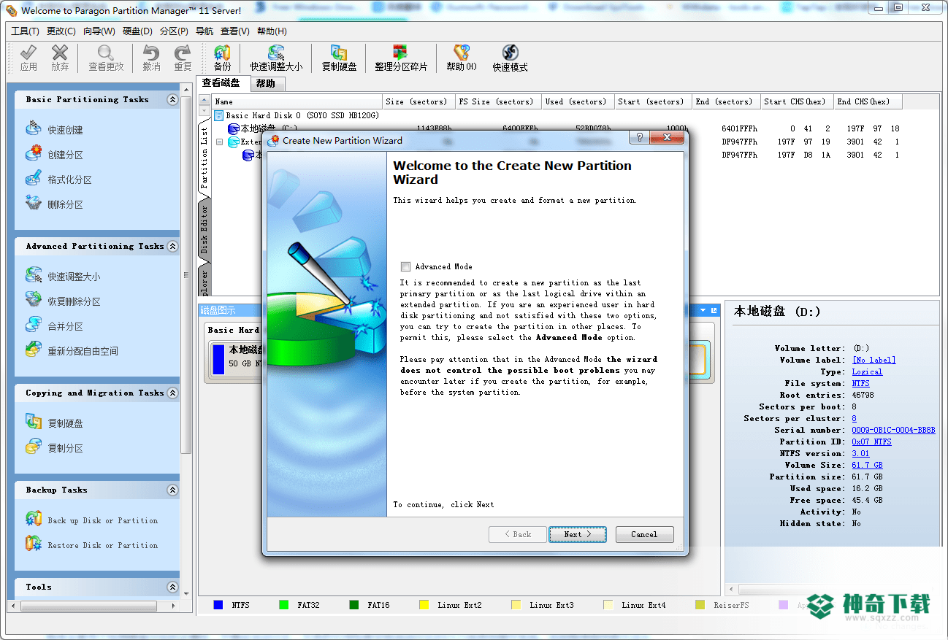948x640 pixels.
Task: Click the [No label] volume label link
Action: pyautogui.click(x=874, y=360)
